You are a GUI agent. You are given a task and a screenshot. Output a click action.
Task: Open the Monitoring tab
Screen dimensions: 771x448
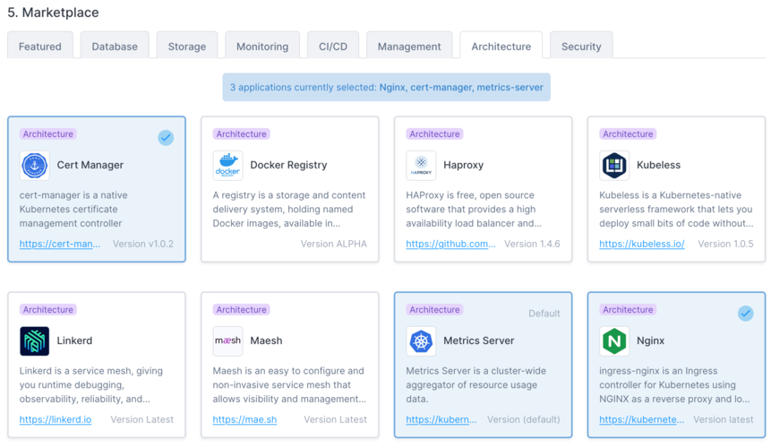(262, 47)
